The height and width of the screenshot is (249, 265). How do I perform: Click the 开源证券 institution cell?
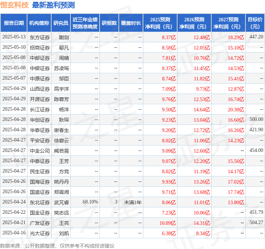[x=40, y=99]
